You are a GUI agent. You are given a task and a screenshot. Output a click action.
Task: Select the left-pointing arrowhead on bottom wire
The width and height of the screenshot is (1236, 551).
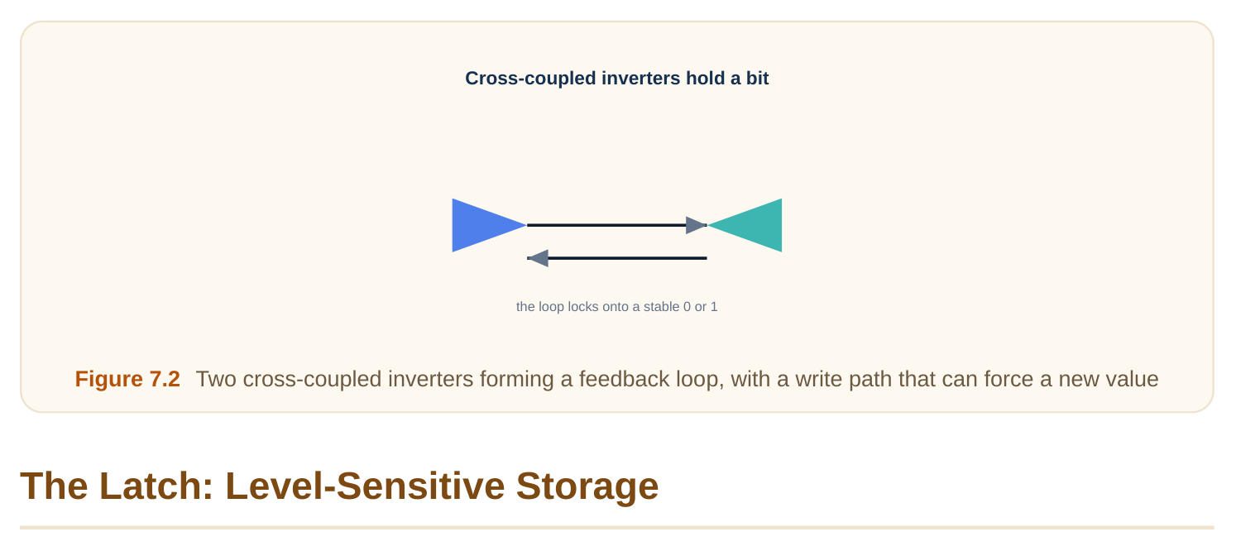click(x=538, y=258)
